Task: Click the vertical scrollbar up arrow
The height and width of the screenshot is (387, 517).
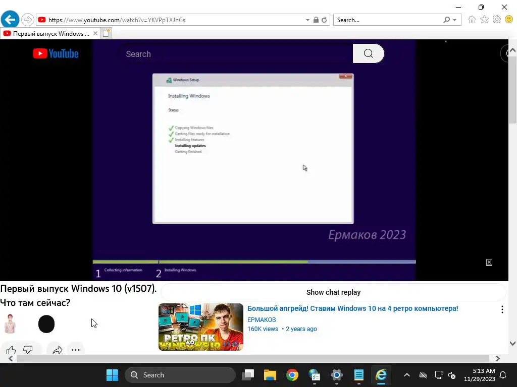Action: tap(513, 50)
